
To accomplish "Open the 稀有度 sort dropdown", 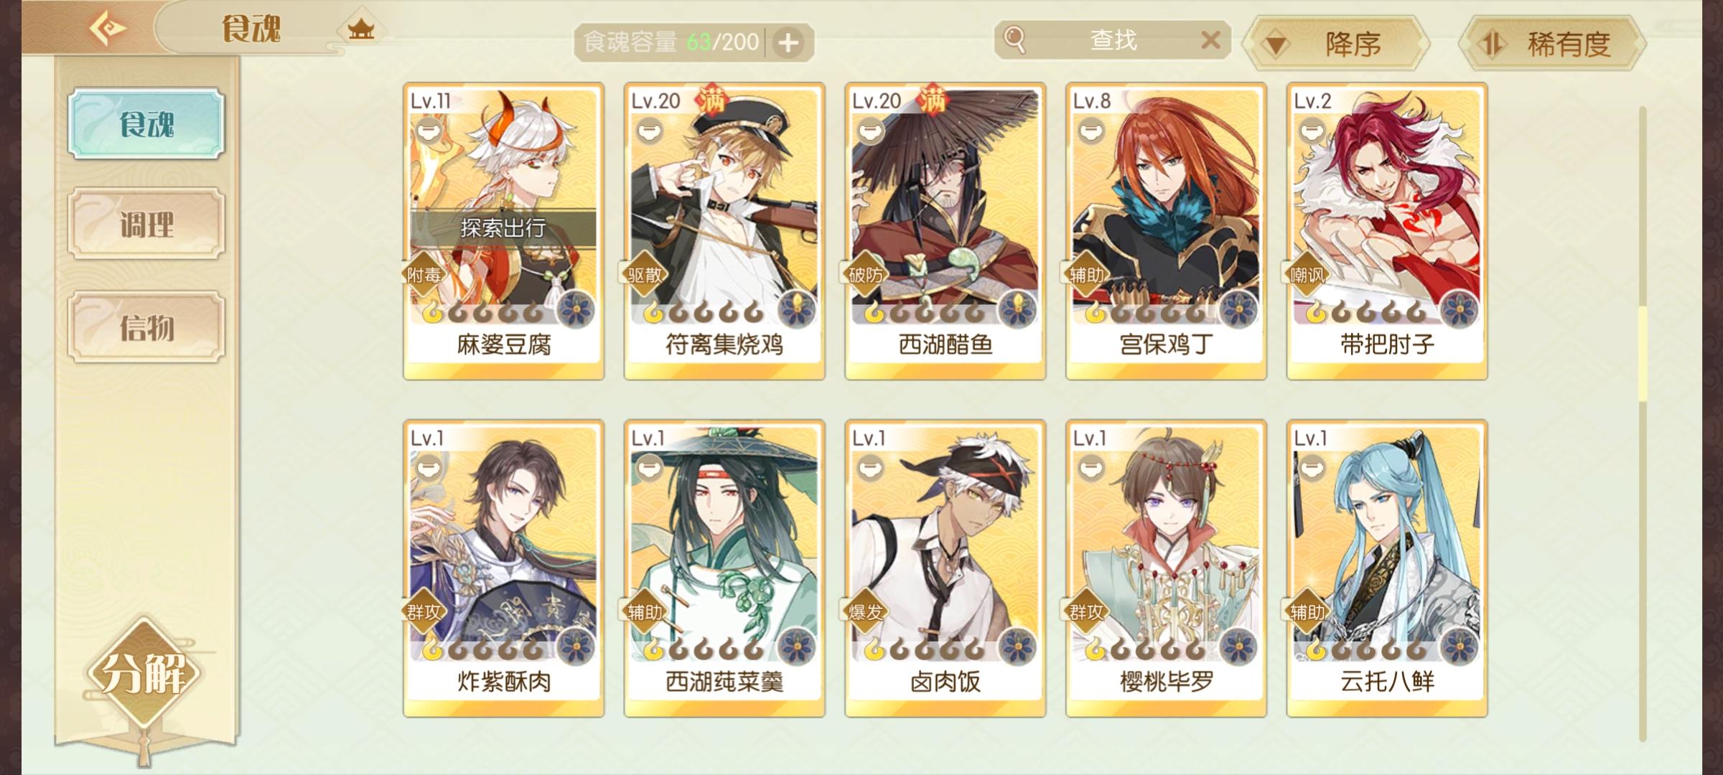I will 1552,44.
